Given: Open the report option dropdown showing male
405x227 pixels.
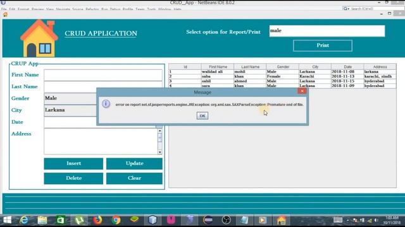Looking at the screenshot, I should tap(327, 31).
